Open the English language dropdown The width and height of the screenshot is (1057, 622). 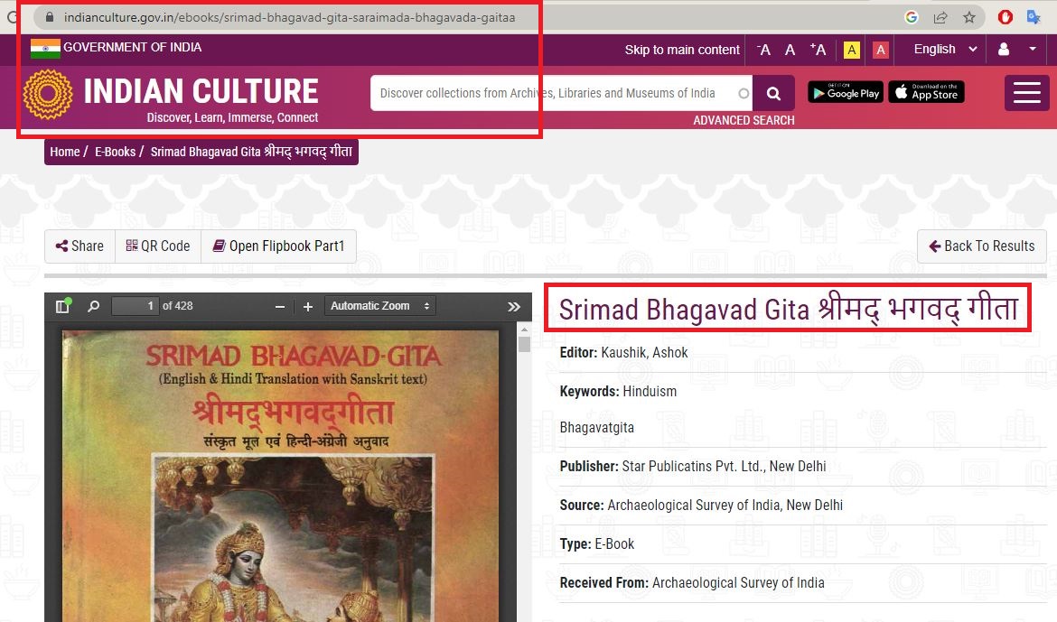pos(945,49)
